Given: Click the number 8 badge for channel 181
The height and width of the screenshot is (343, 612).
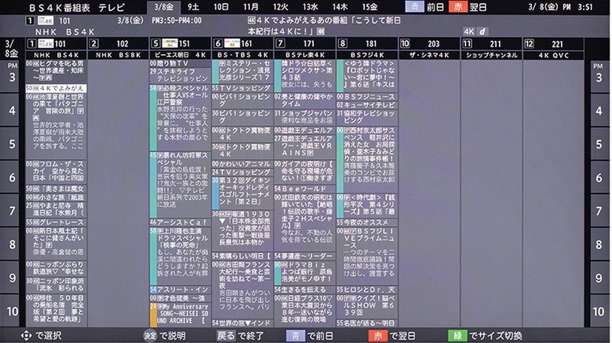Looking at the screenshot, I should click(342, 44).
